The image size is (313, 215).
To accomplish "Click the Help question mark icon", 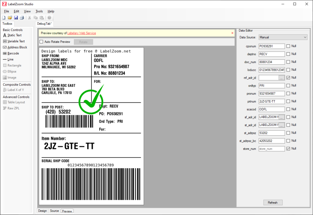I will 49,17.
